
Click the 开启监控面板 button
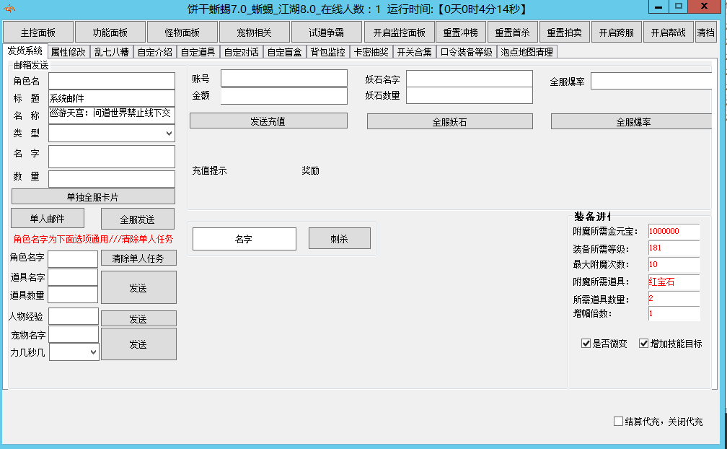(399, 32)
